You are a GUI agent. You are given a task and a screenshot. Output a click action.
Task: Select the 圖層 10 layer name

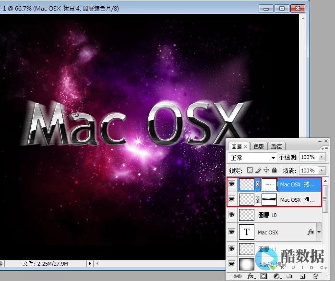tap(267, 215)
